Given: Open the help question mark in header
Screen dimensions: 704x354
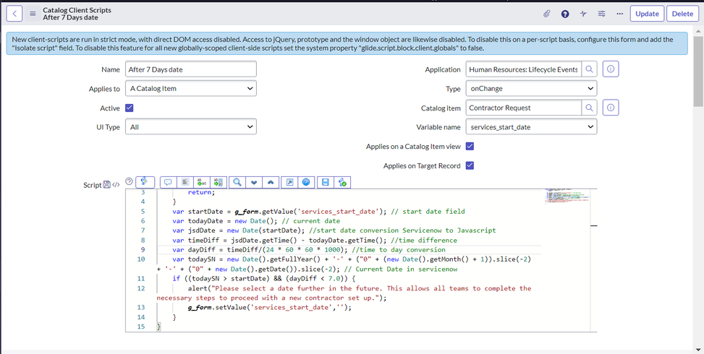Looking at the screenshot, I should tap(565, 14).
